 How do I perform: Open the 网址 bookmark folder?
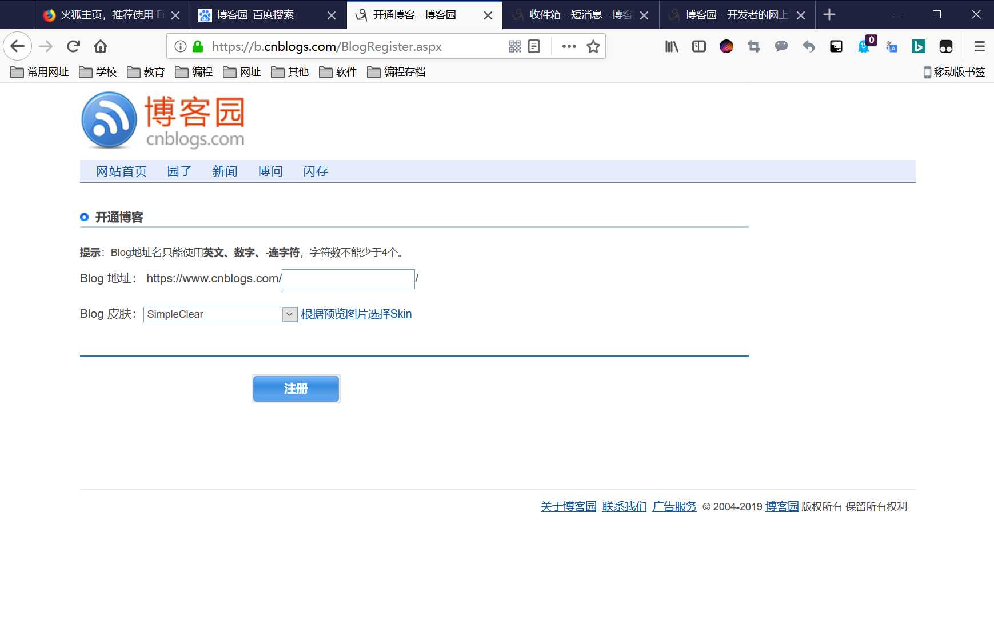tap(242, 72)
